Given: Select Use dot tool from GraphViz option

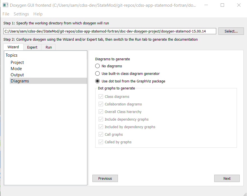Looking at the screenshot, I should (x=97, y=81).
